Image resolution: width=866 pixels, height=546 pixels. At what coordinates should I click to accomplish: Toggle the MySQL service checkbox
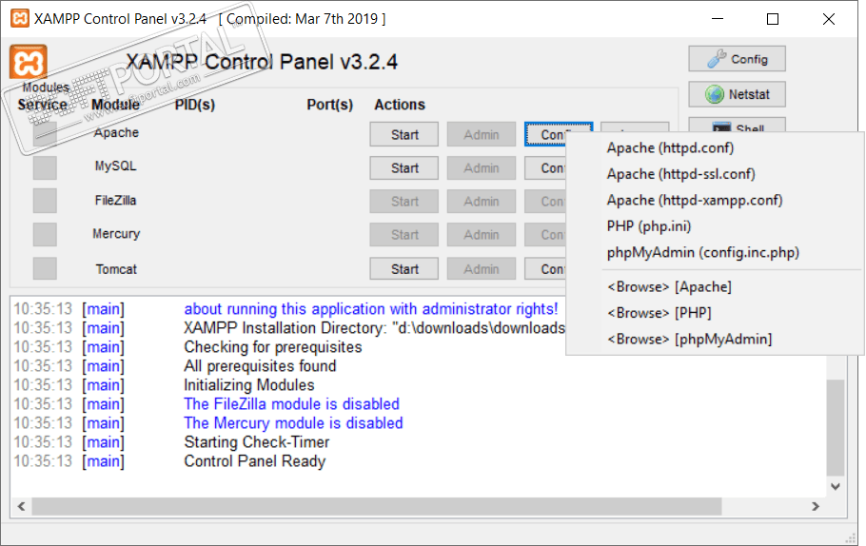pos(45,167)
